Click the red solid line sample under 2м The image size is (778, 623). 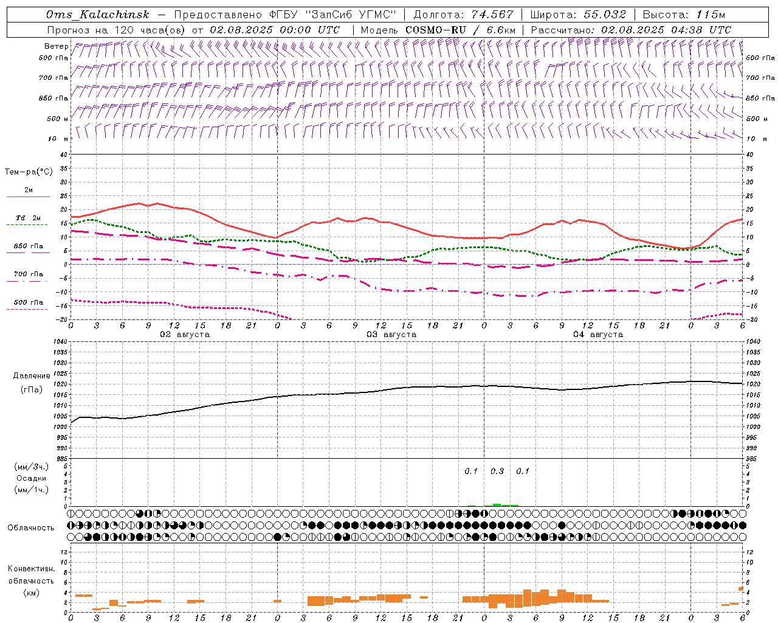tap(28, 197)
